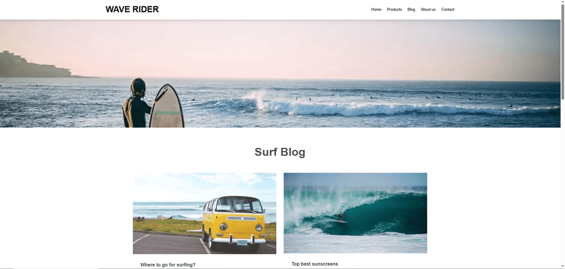Open the Contact page link

(x=447, y=10)
